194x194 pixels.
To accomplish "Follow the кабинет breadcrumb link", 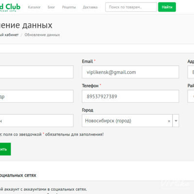I will pos(9,35).
